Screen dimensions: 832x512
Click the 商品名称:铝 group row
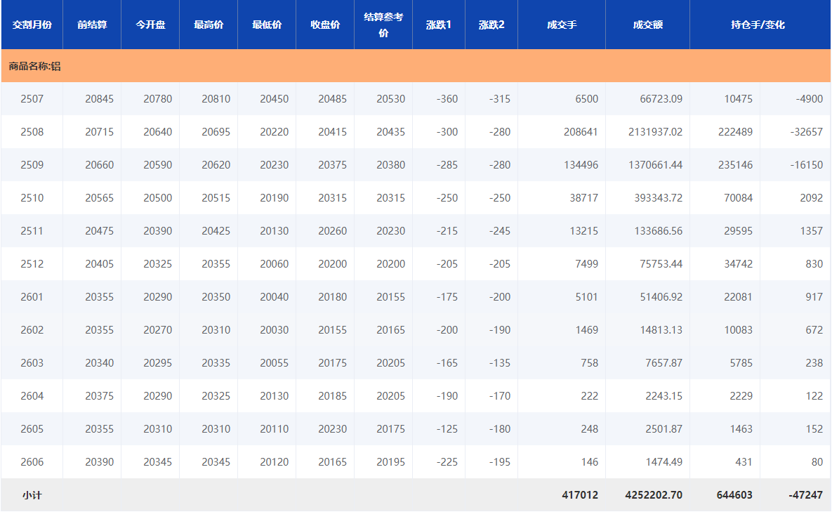click(35, 66)
